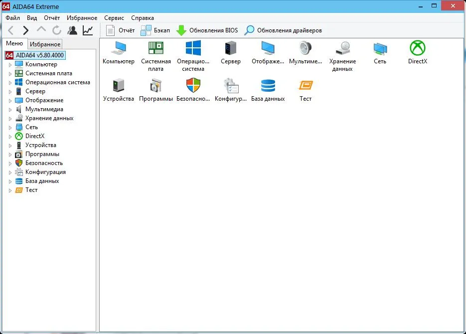Image resolution: width=466 pixels, height=334 pixels.
Task: Expand the Сеть tree node arrow
Action: point(10,128)
